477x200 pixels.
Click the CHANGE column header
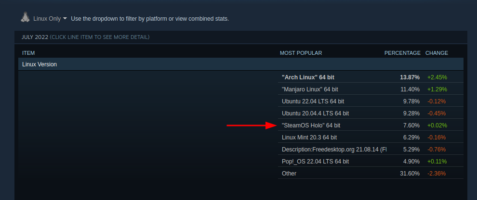pyautogui.click(x=437, y=53)
